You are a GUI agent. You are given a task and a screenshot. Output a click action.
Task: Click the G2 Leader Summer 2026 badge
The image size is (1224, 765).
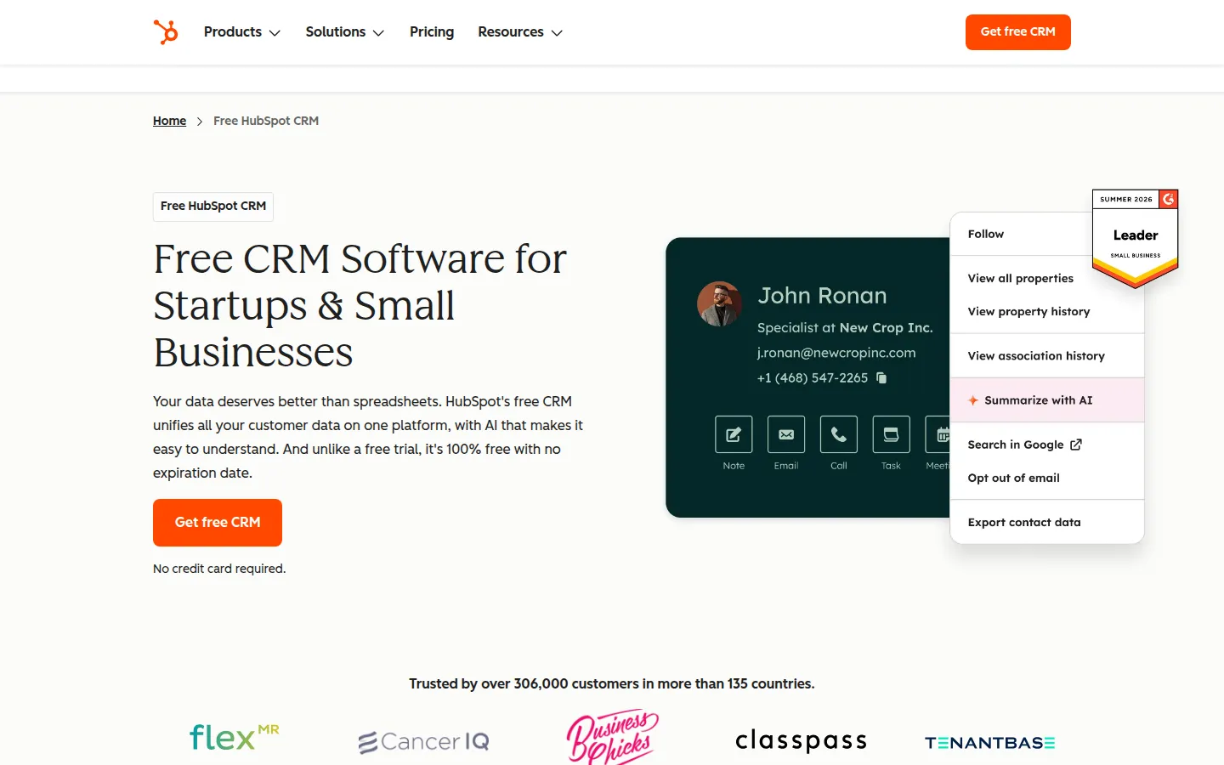pyautogui.click(x=1136, y=239)
